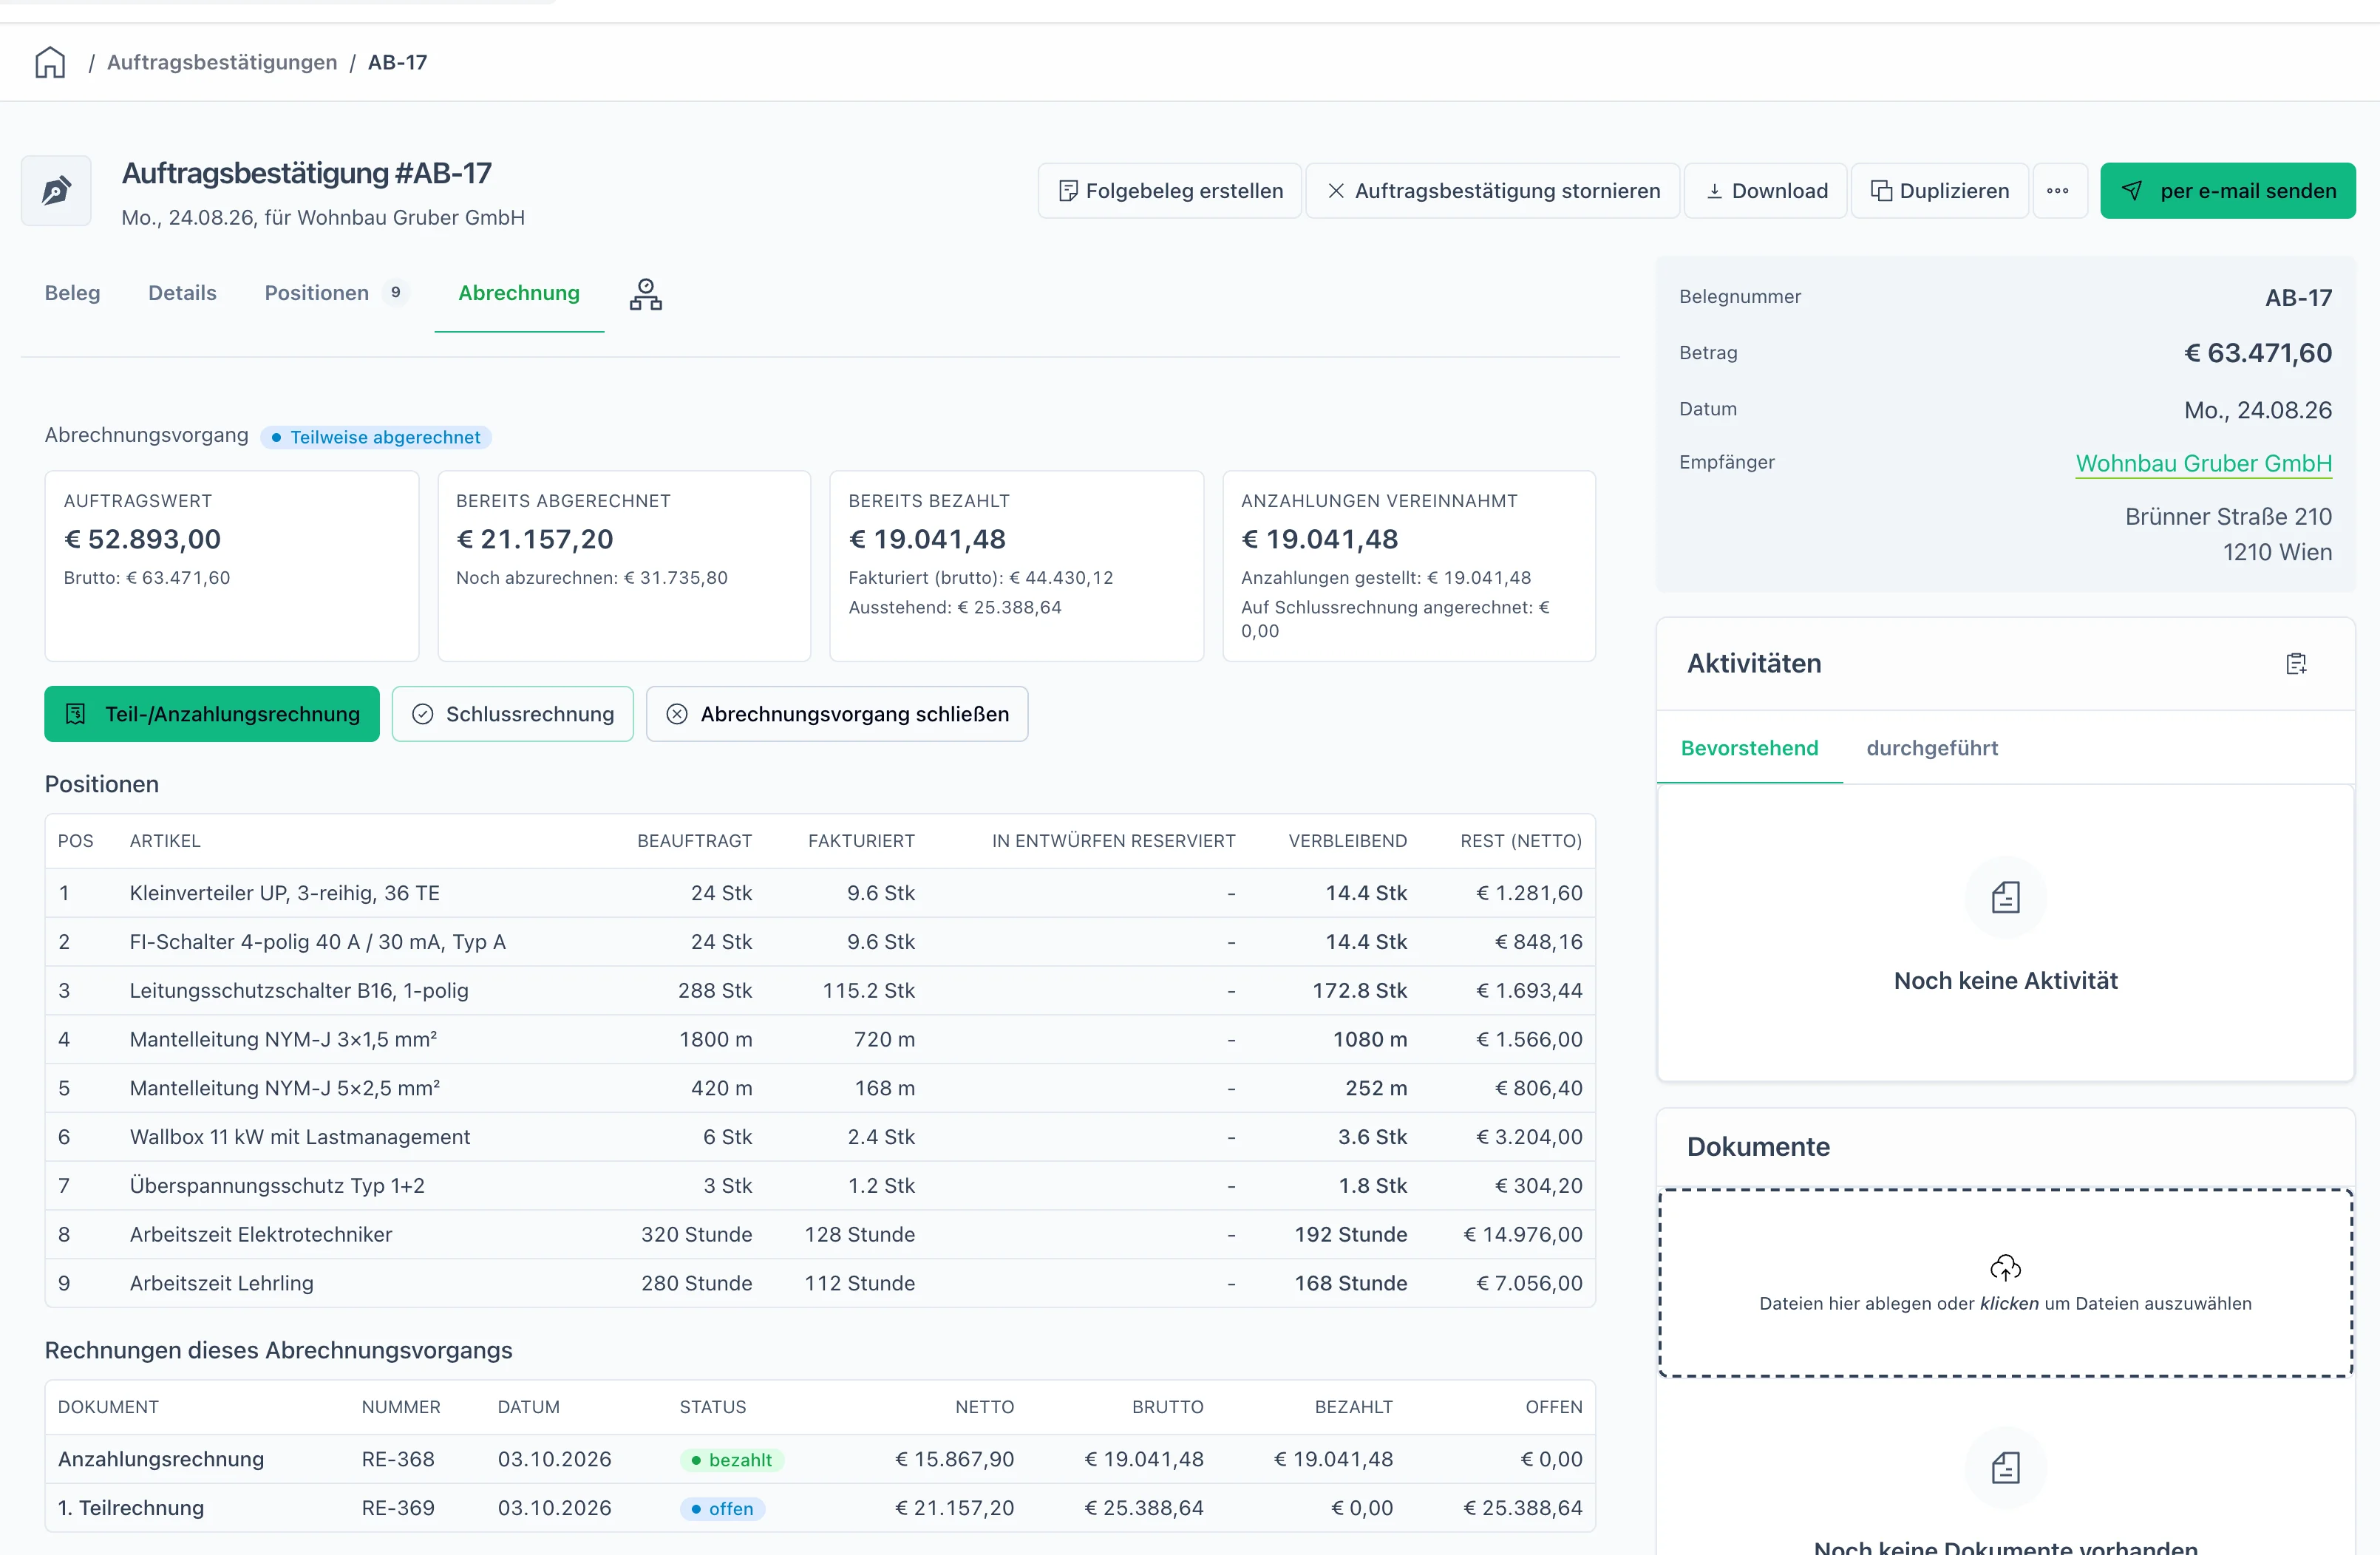The image size is (2380, 1555).
Task: Click the pen nib document icon
Action: pyautogui.click(x=56, y=190)
